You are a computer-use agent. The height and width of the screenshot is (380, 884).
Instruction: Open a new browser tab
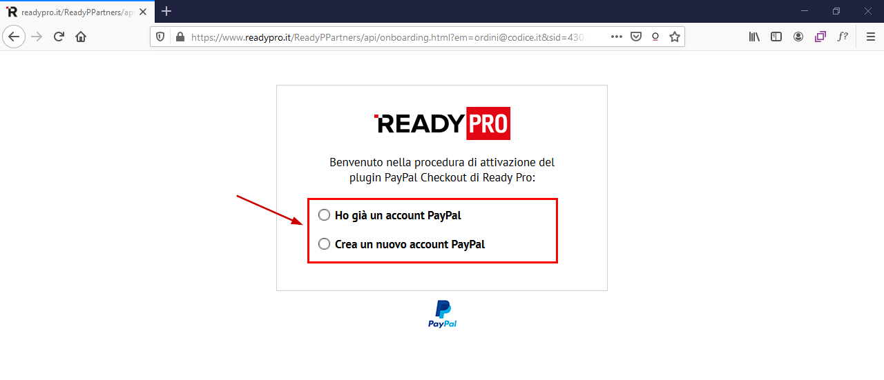[x=166, y=11]
